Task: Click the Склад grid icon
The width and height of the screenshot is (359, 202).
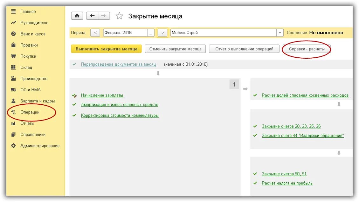Action: [13, 67]
